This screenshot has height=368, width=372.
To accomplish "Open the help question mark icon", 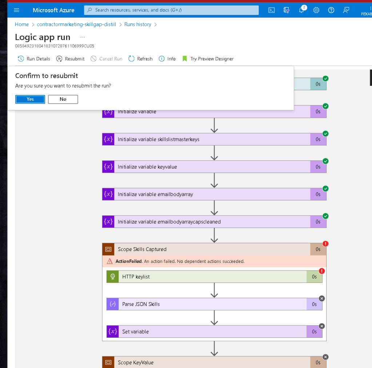I will point(331,10).
